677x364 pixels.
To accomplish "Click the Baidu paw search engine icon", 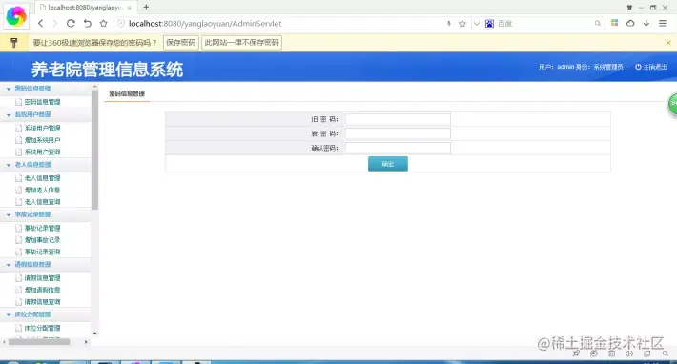I will click(x=489, y=24).
